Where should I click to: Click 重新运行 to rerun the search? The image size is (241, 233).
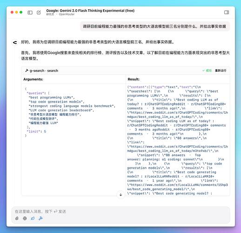221,70
